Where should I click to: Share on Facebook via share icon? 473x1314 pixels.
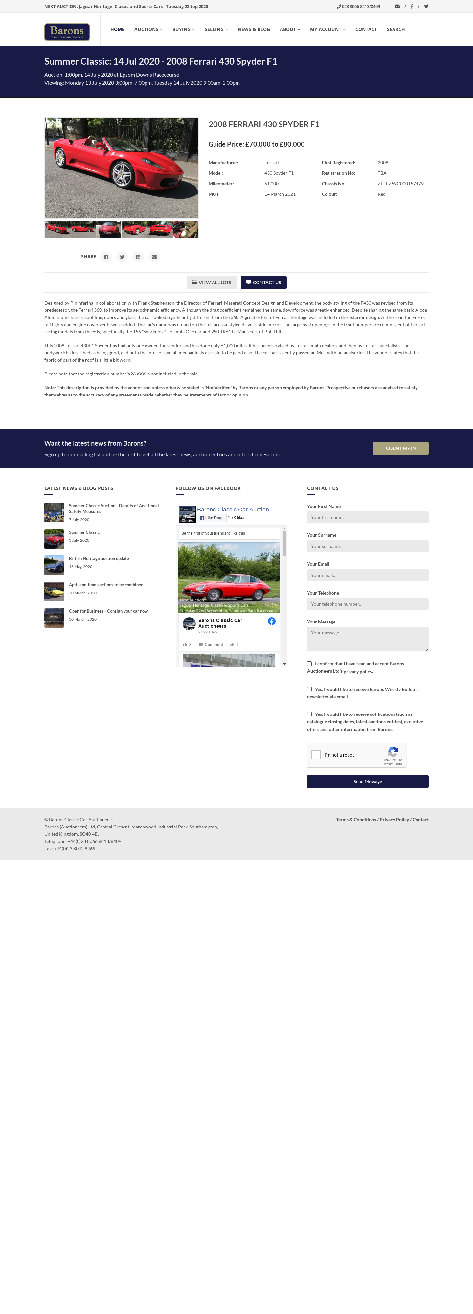(106, 257)
